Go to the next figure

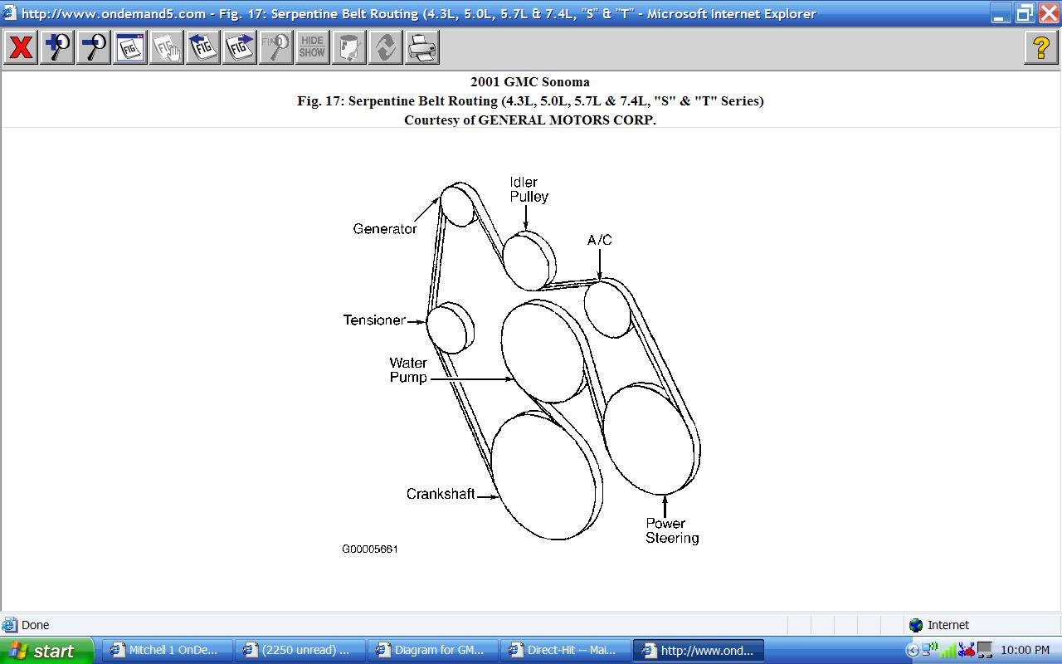click(x=240, y=47)
